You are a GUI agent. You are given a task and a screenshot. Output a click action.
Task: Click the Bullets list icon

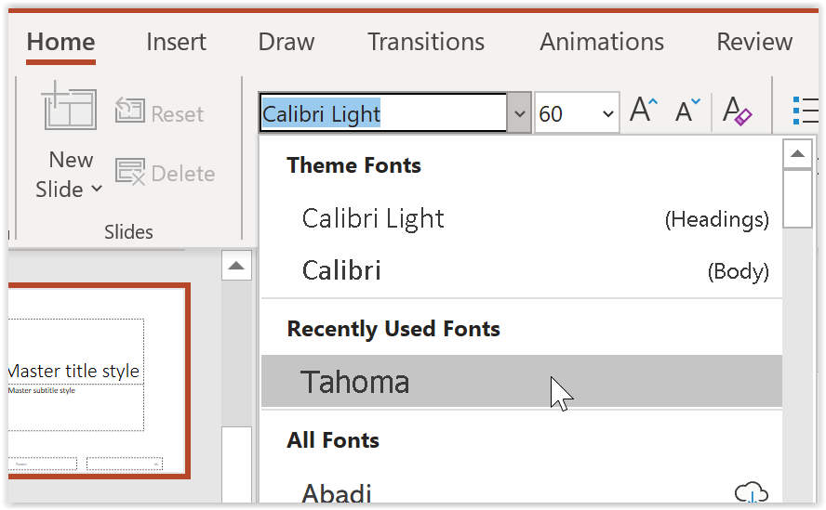pyautogui.click(x=805, y=111)
